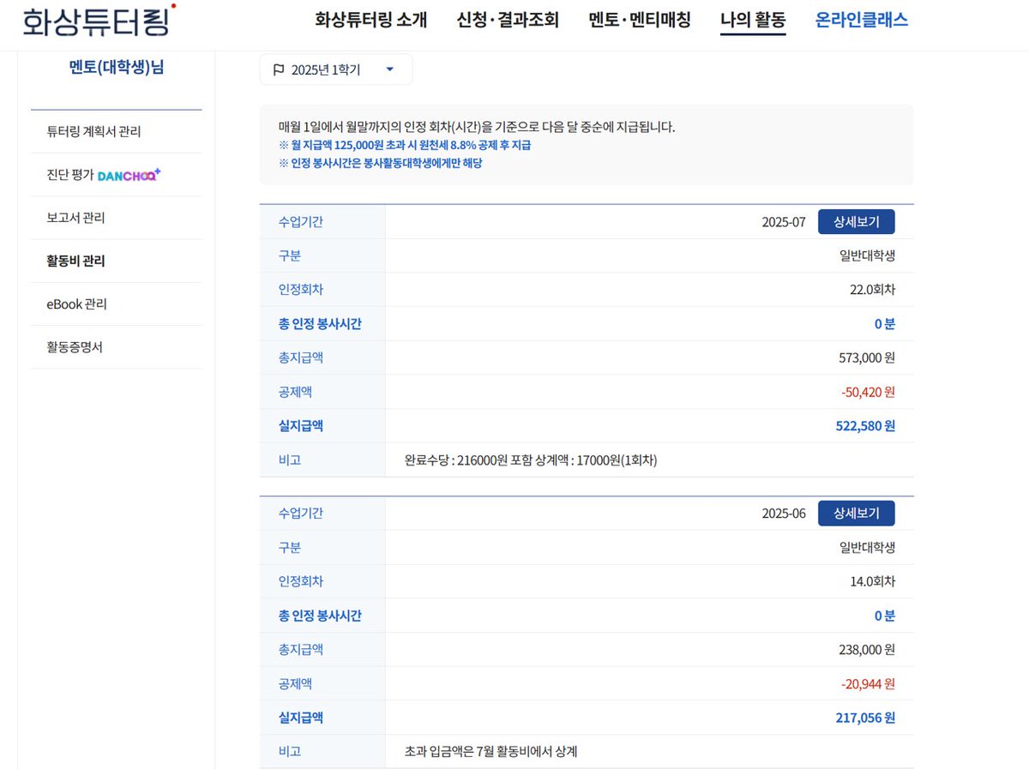Click 상세보기 for 2025-06
Image resolution: width=1029 pixels, height=769 pixels.
pos(856,514)
